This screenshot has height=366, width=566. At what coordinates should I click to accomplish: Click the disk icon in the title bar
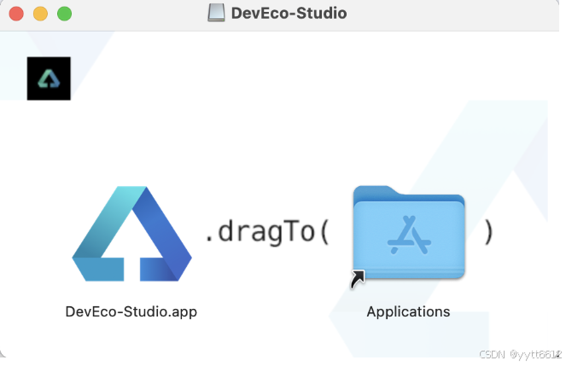pos(216,13)
